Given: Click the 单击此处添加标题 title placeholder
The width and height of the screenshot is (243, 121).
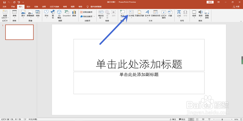Looking at the screenshot, I should 139,55.
